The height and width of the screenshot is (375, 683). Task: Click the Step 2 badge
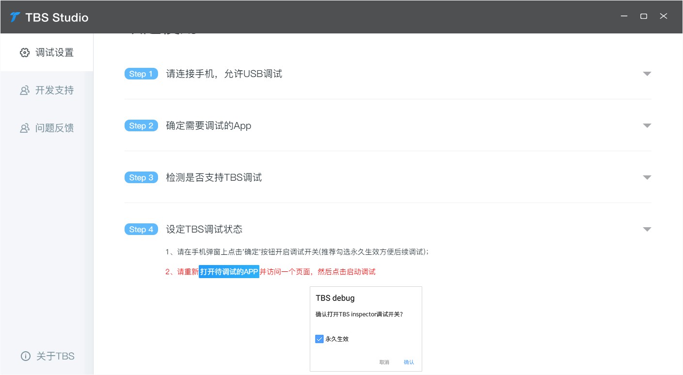pyautogui.click(x=141, y=125)
